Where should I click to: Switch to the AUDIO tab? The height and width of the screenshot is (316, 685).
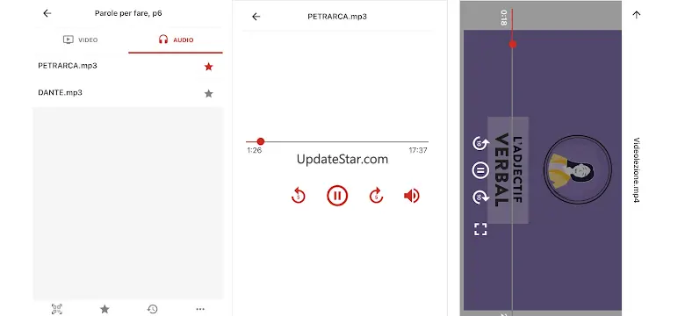point(176,39)
